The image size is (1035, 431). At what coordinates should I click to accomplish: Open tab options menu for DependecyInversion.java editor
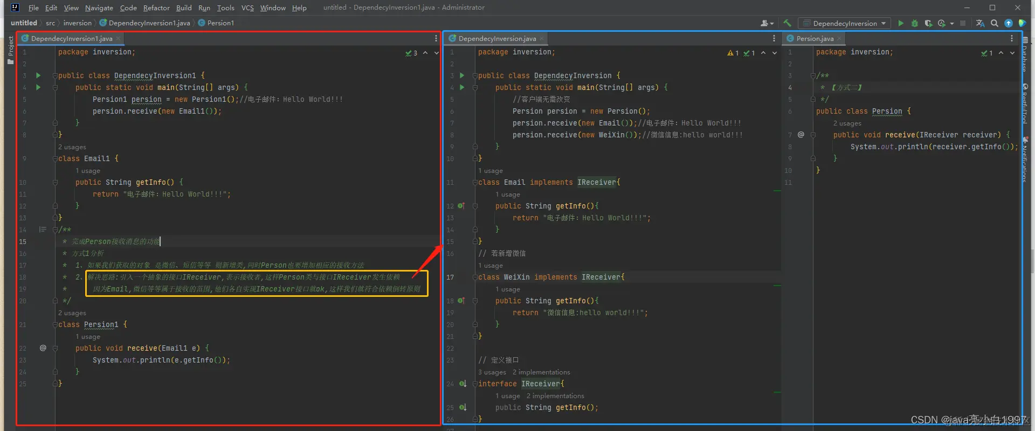[x=774, y=38]
